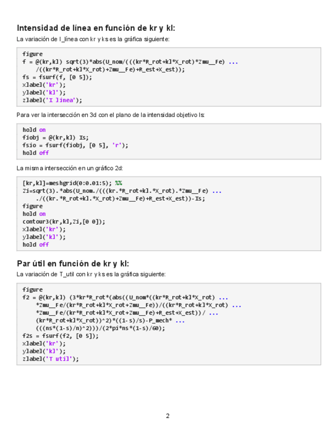336x435 pixels.
Task: Click the "fsio = fsurf(fiobj, [0 5], 'r');" line
Action: (x=75, y=145)
